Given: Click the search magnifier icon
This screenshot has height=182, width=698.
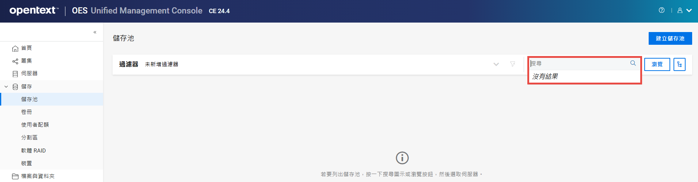Looking at the screenshot, I should [633, 63].
